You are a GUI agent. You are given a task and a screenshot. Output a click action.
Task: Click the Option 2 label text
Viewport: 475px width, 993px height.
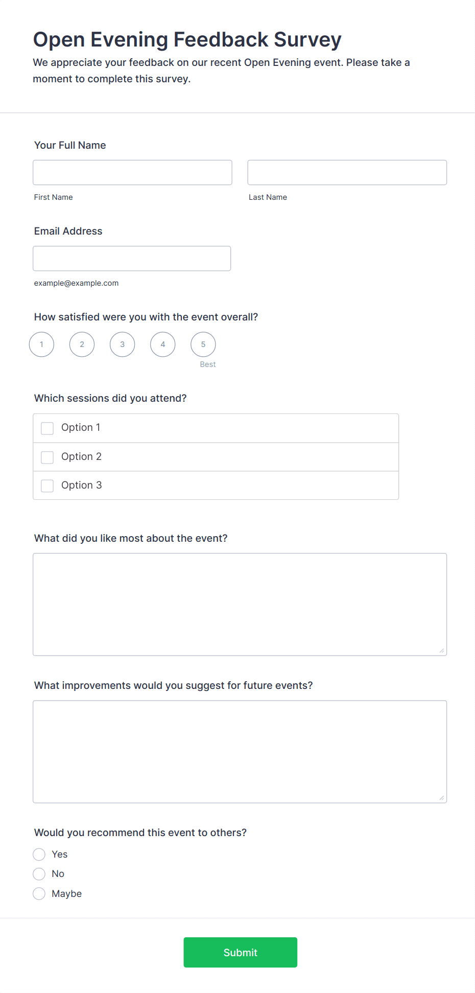coord(81,456)
